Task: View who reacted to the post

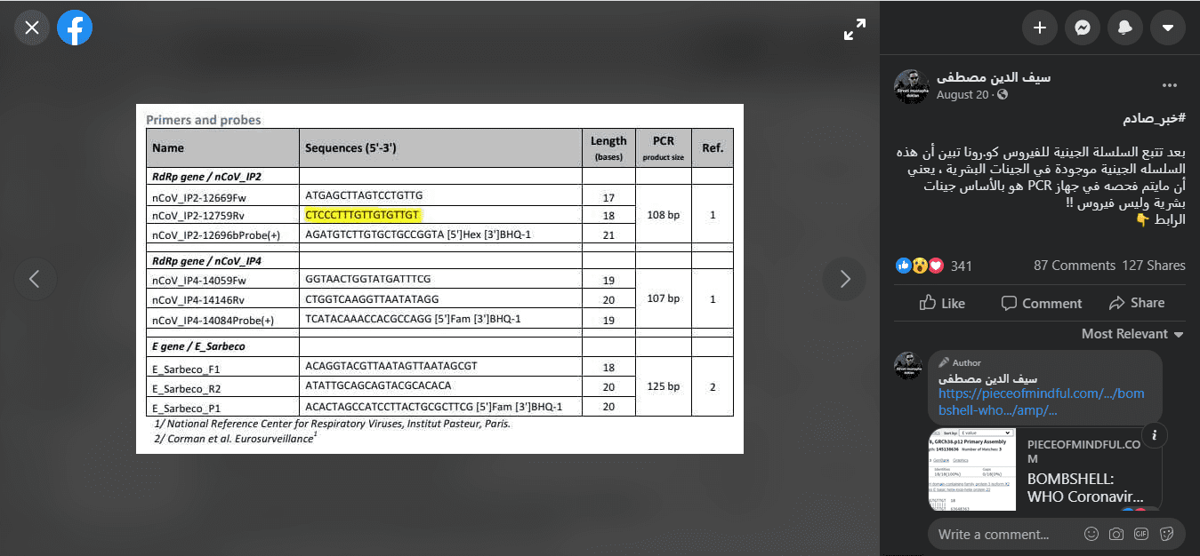Action: point(934,266)
